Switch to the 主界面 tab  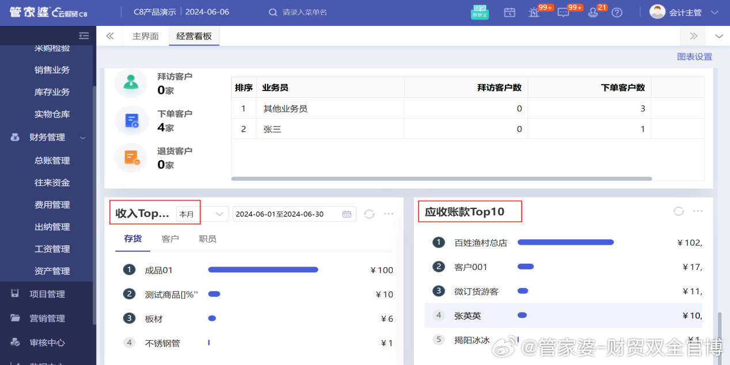[x=145, y=36]
